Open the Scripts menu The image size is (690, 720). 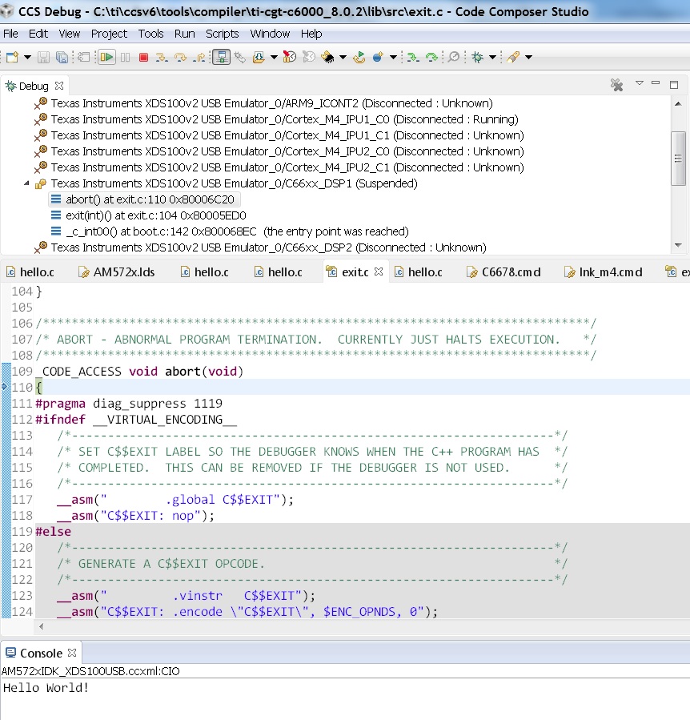222,34
